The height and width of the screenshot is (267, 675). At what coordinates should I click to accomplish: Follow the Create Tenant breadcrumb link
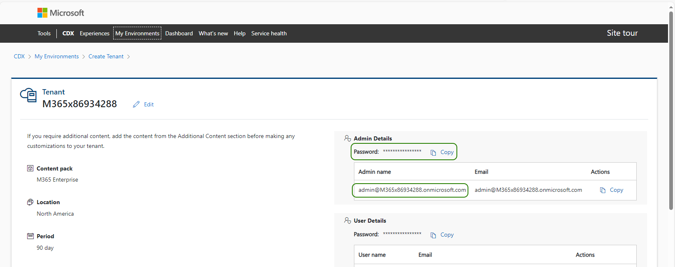point(106,56)
